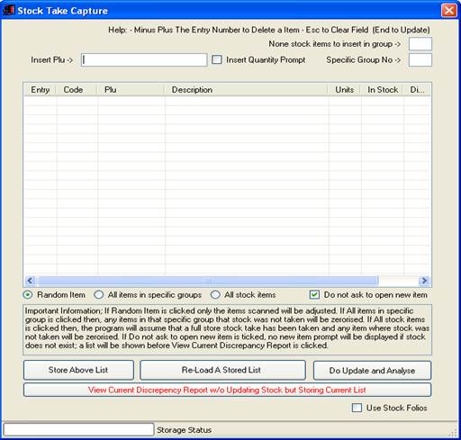Image resolution: width=461 pixels, height=440 pixels.
Task: Click the Storage Status label
Action: click(x=184, y=430)
